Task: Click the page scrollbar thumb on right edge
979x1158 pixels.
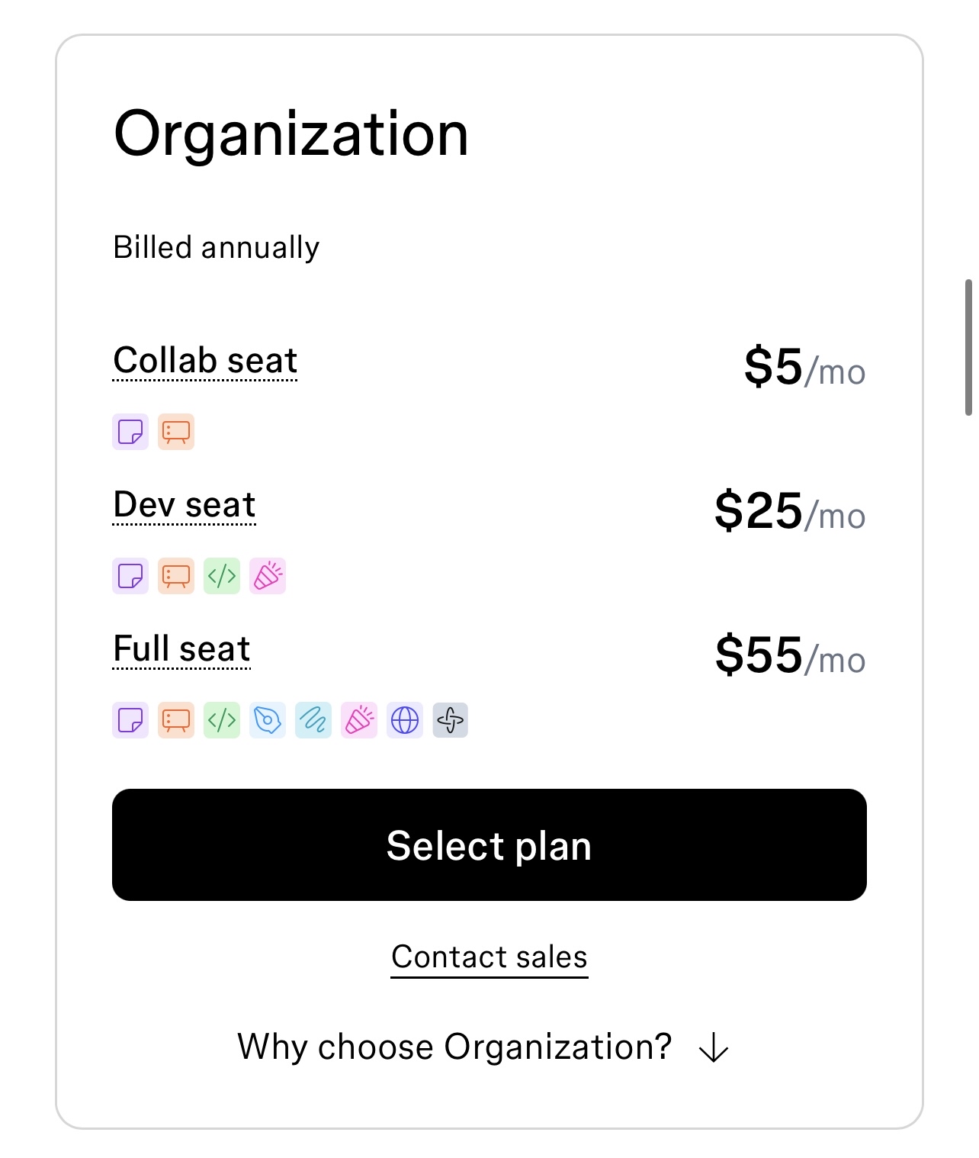Action: [x=968, y=347]
